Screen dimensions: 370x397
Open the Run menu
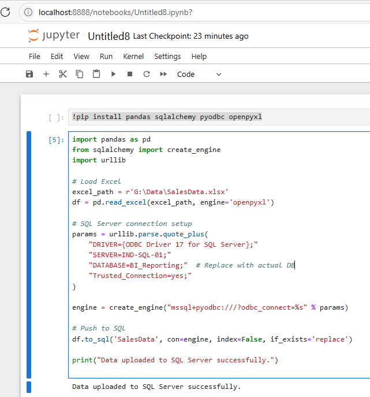(106, 56)
